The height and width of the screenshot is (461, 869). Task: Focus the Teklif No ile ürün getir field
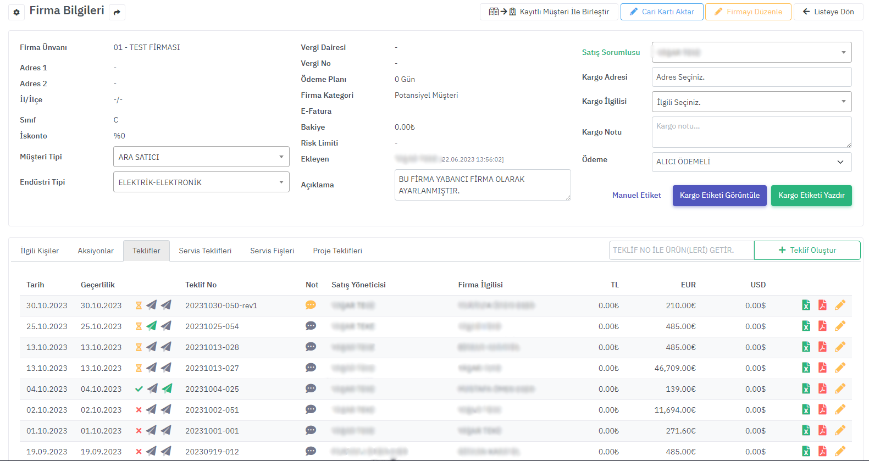tap(680, 251)
